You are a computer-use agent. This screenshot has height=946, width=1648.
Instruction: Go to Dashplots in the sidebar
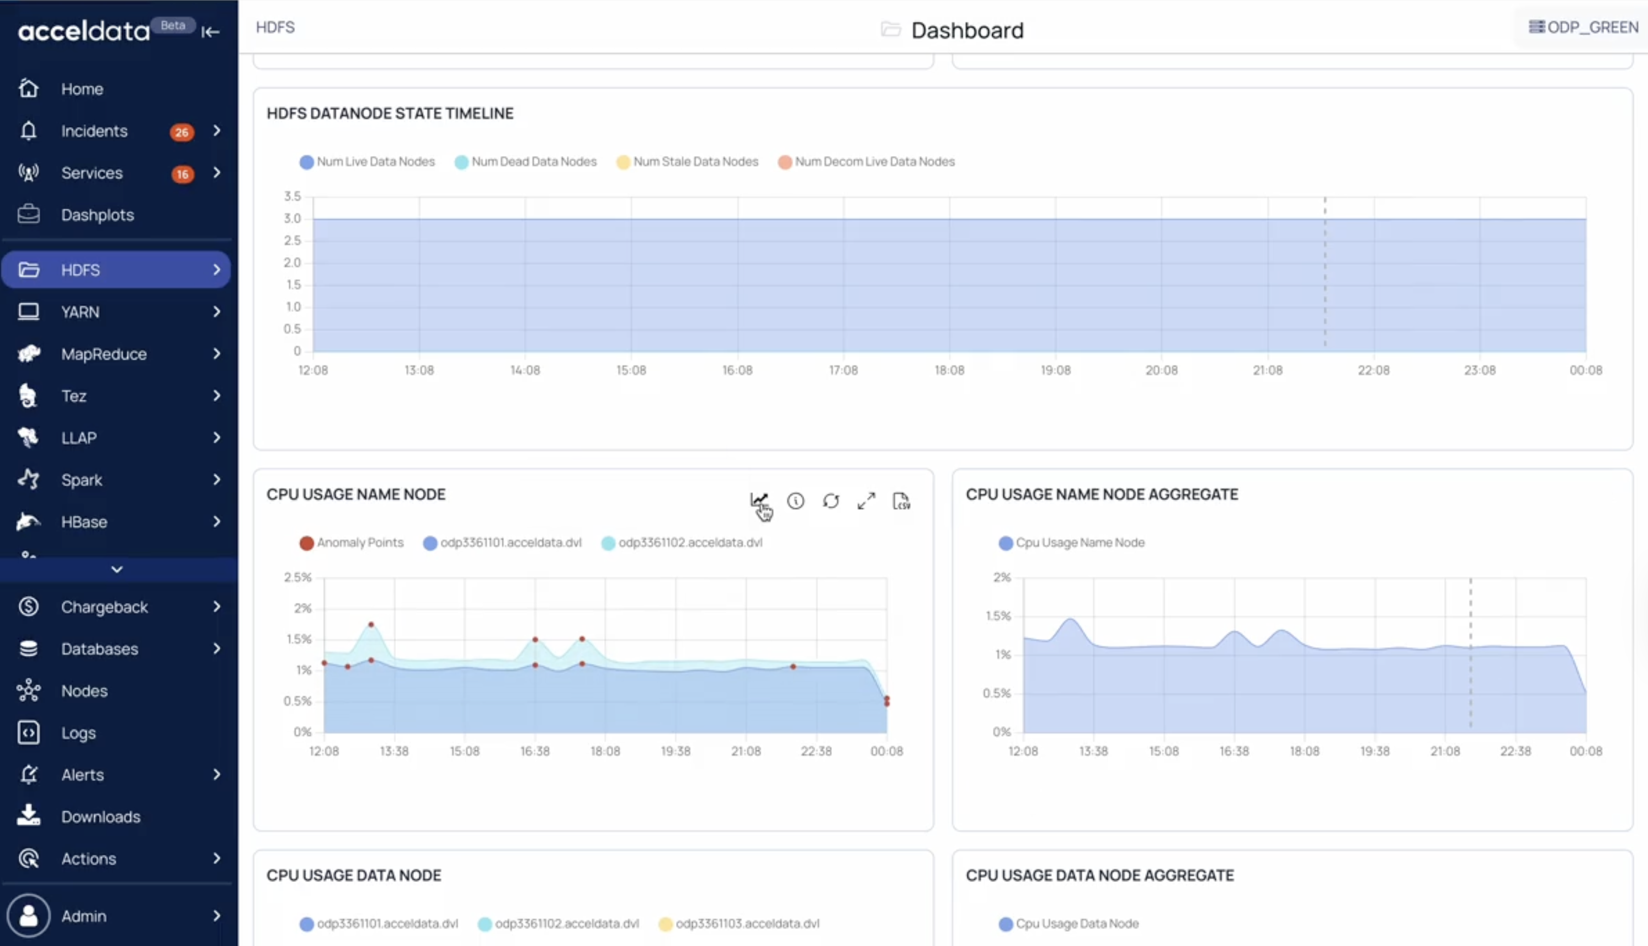(x=97, y=215)
